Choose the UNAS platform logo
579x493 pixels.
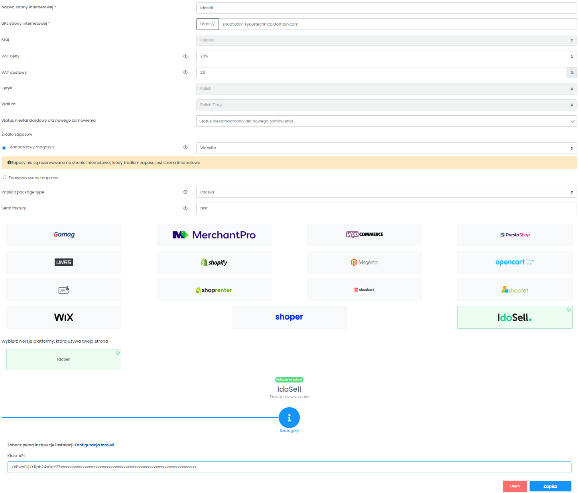[x=64, y=262]
